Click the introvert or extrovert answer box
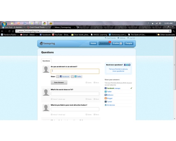The image size is (176, 141). 75,71
